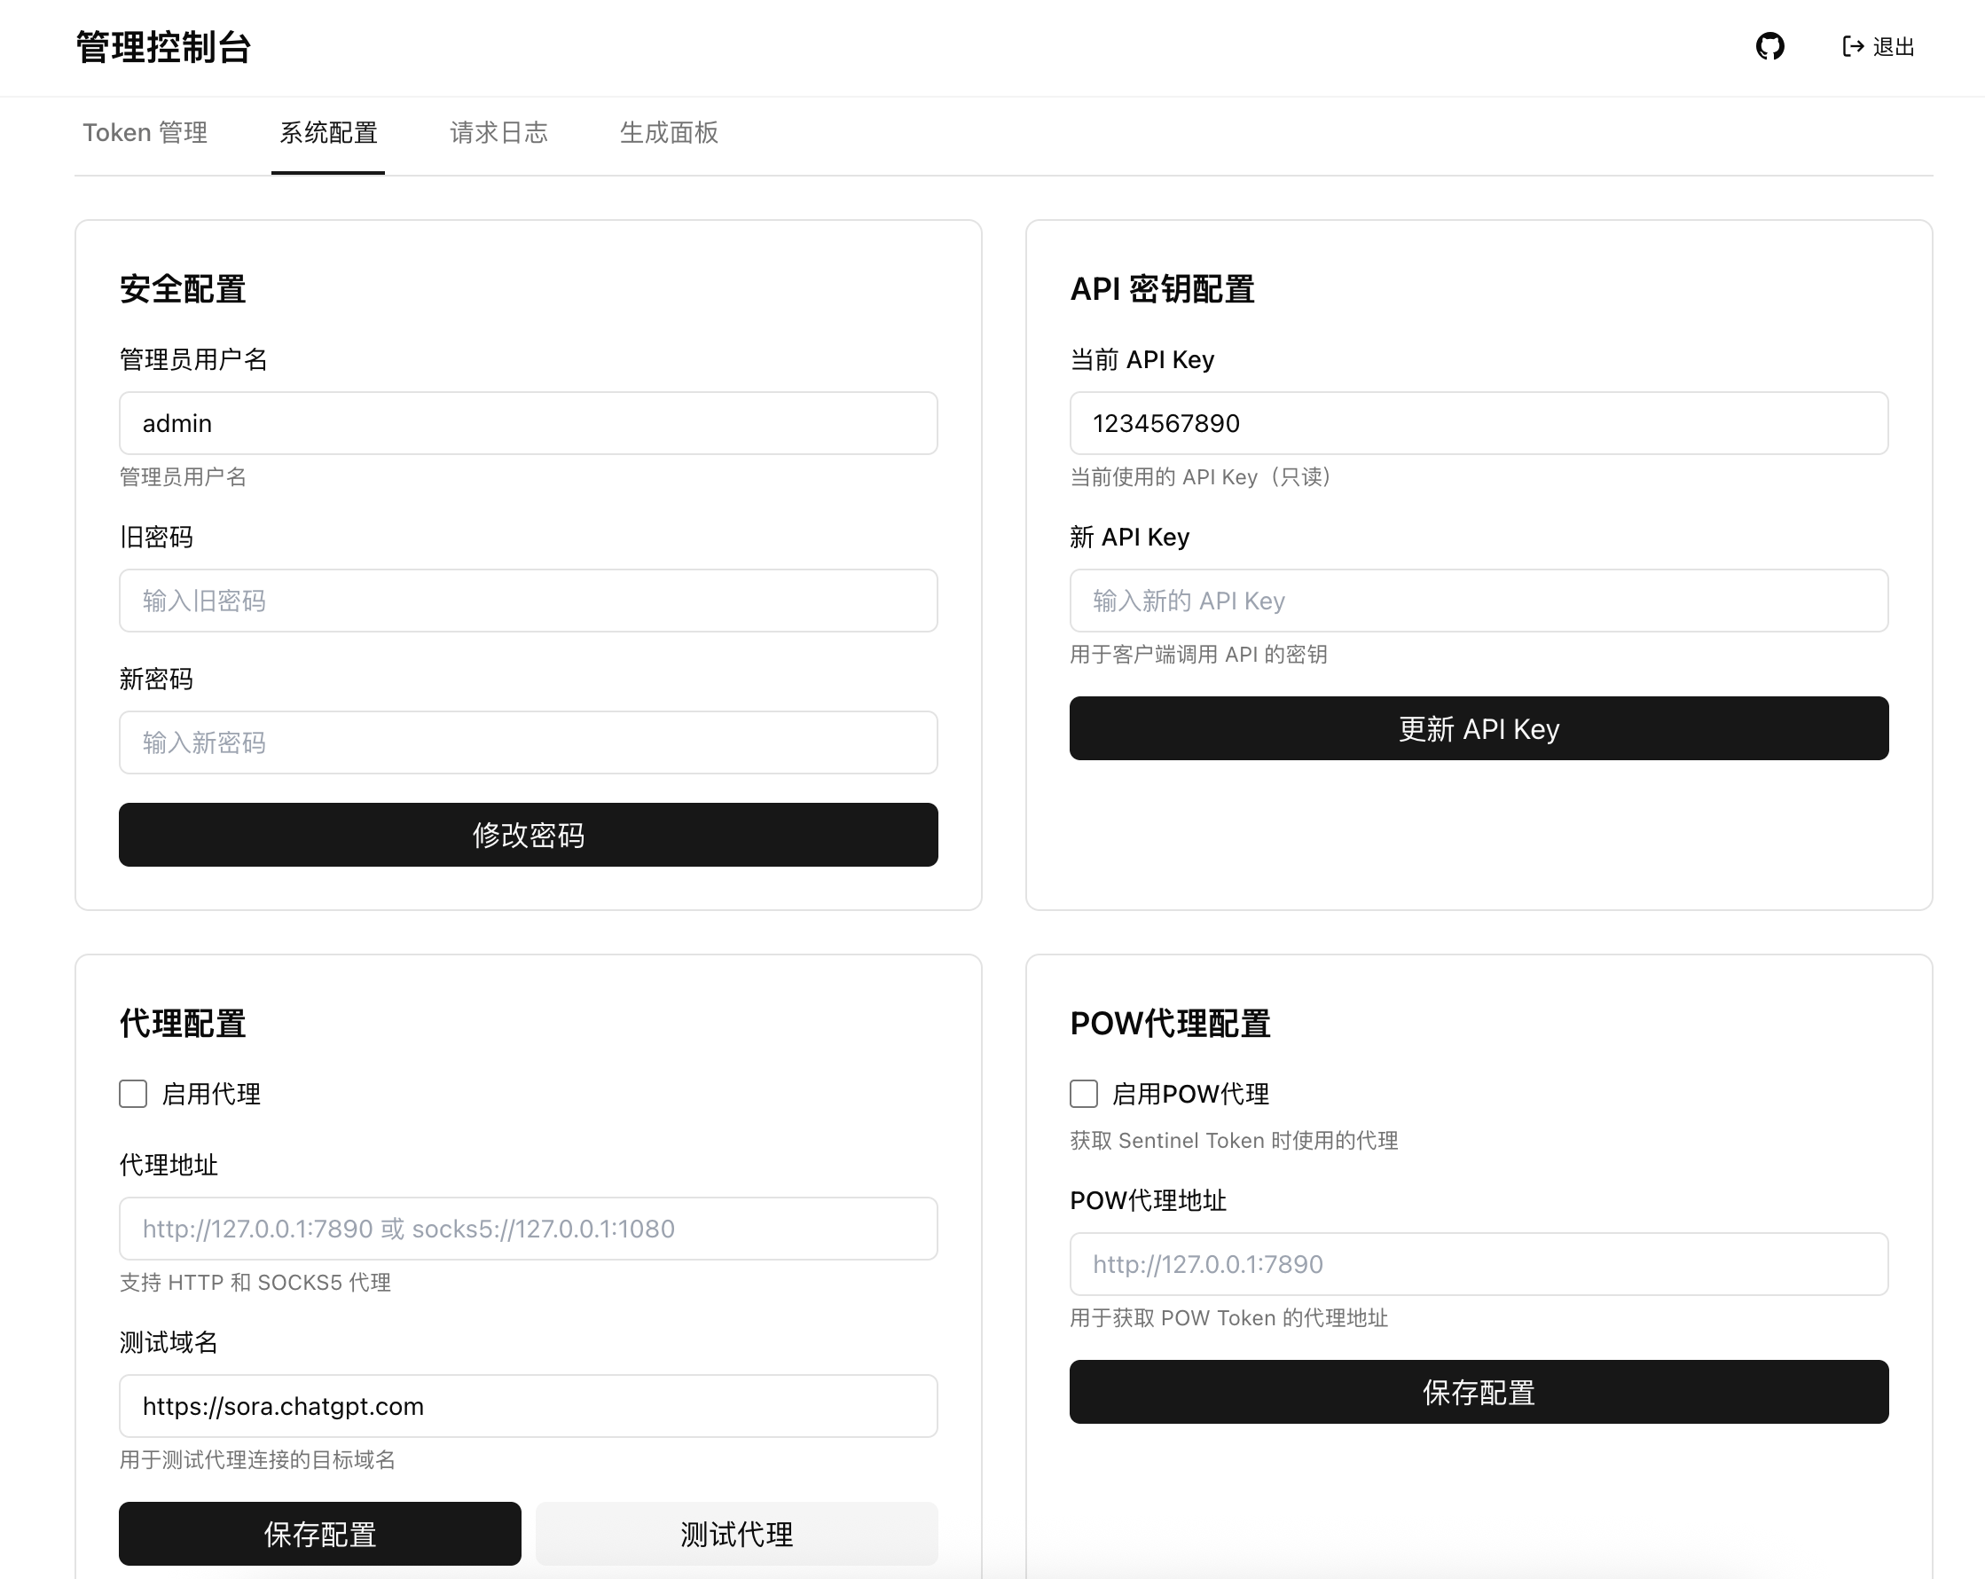Tick the 启用POW代理 checkbox

coord(1084,1094)
